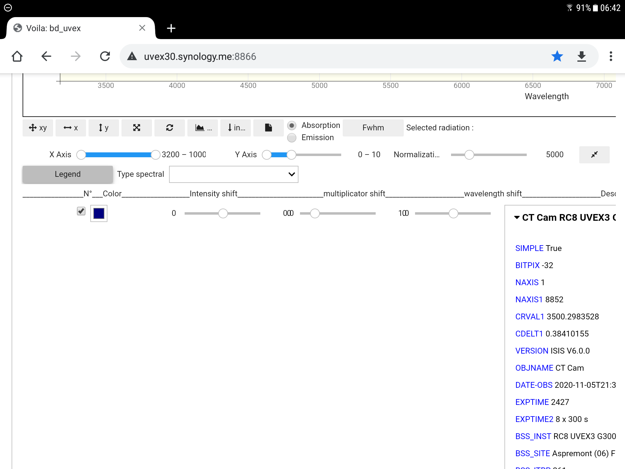This screenshot has width=625, height=469.
Task: Open the dark blue color swatch
Action: tap(99, 213)
